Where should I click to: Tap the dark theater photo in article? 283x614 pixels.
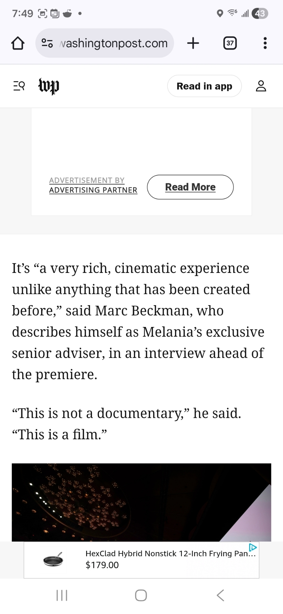pos(141,502)
